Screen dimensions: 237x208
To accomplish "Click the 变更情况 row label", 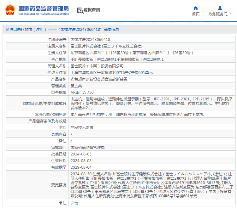I will (x=59, y=185).
